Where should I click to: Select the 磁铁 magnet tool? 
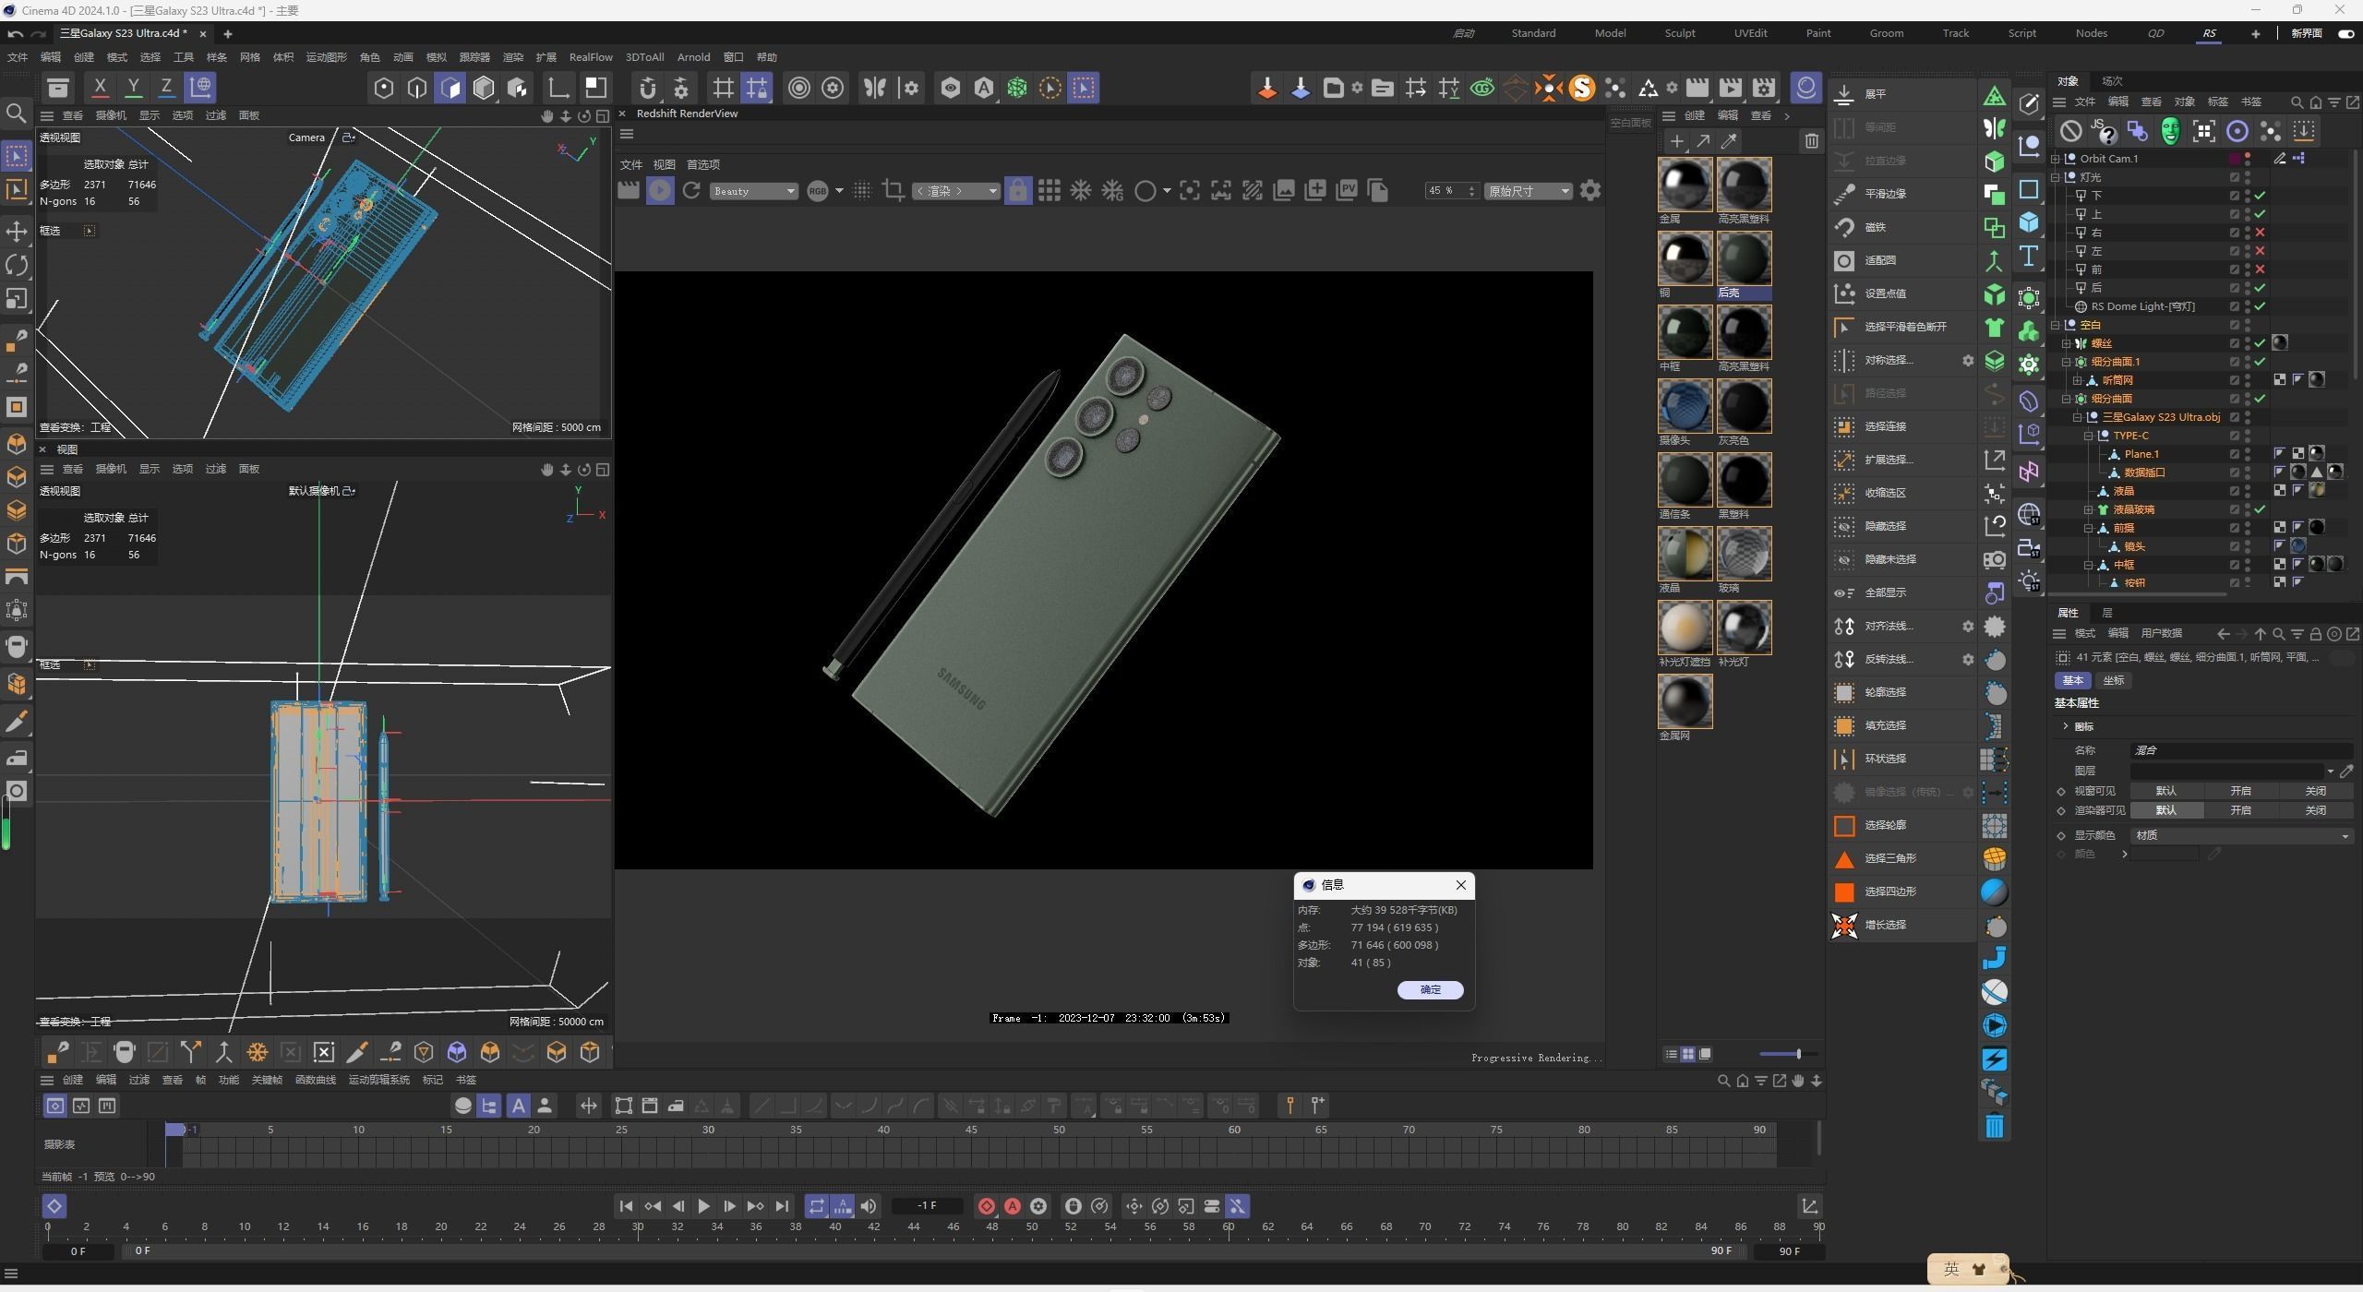(1901, 227)
